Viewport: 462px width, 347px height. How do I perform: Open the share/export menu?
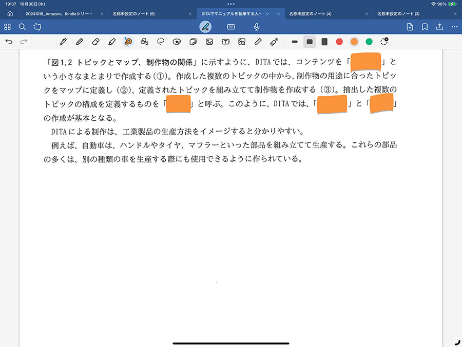(x=439, y=27)
